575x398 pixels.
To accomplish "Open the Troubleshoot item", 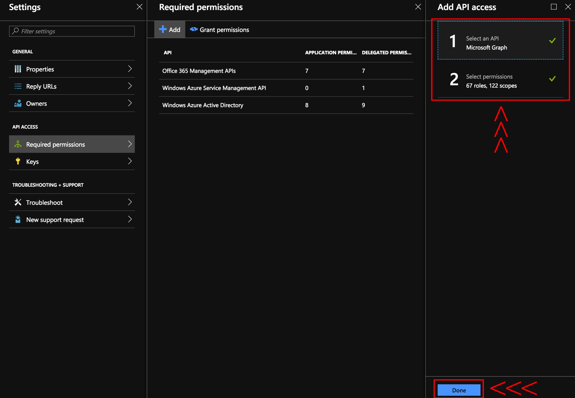I will pos(72,202).
